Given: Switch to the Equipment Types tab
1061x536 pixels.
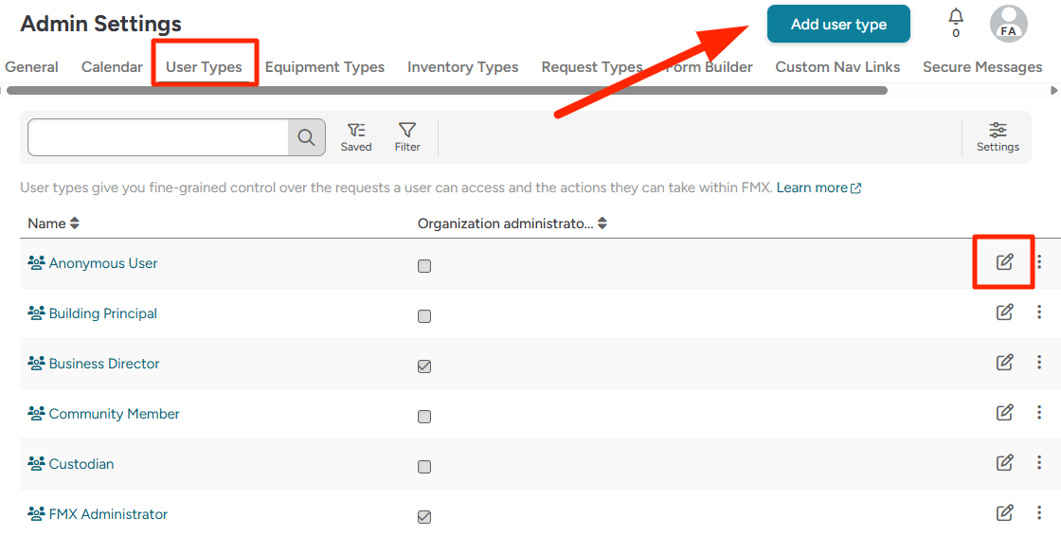Looking at the screenshot, I should 324,67.
